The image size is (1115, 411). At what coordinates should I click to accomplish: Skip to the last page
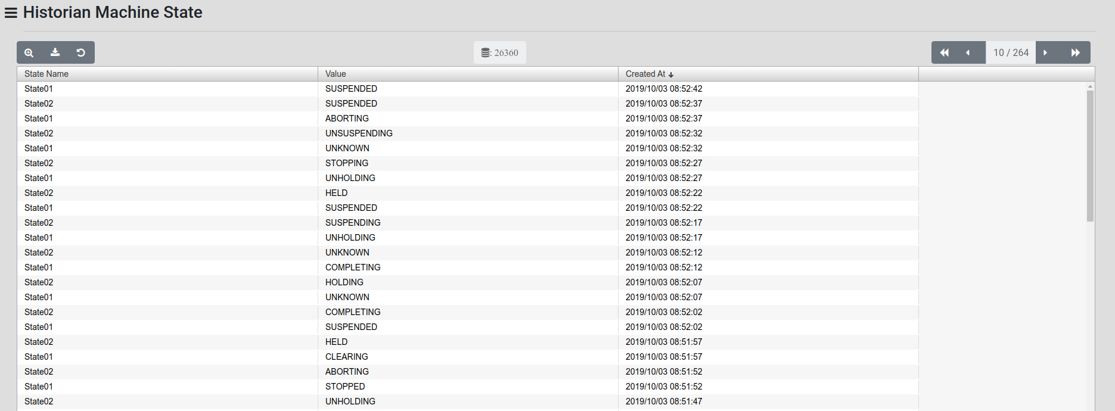click(x=1075, y=52)
